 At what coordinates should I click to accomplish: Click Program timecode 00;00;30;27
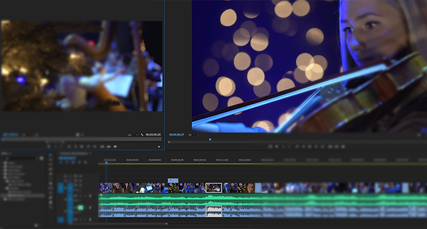(x=177, y=135)
